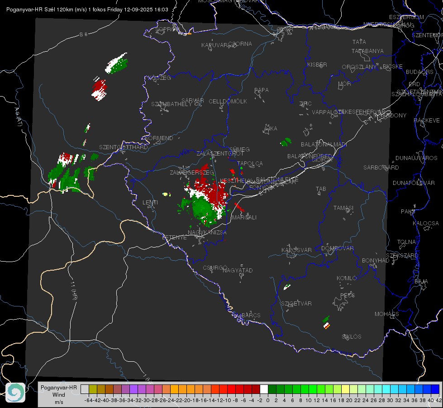The image size is (443, 408).
Task: Click the SZIGETVÁR city label
Action: 296,304
